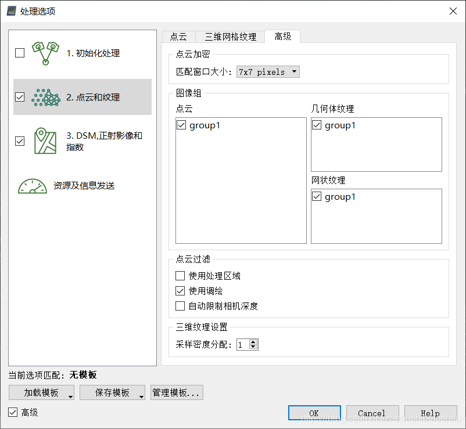
Task: Click the point cloud and mesh icon
Action: pyautogui.click(x=46, y=98)
